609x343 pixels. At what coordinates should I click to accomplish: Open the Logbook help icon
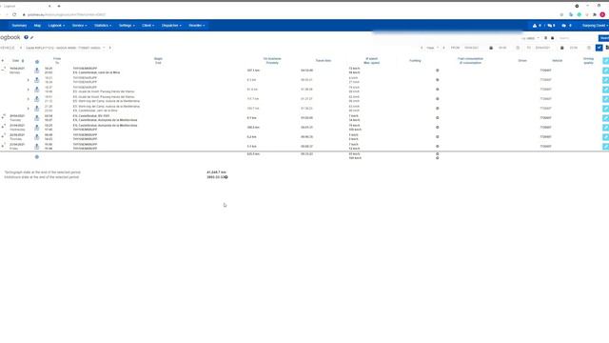(x=26, y=37)
